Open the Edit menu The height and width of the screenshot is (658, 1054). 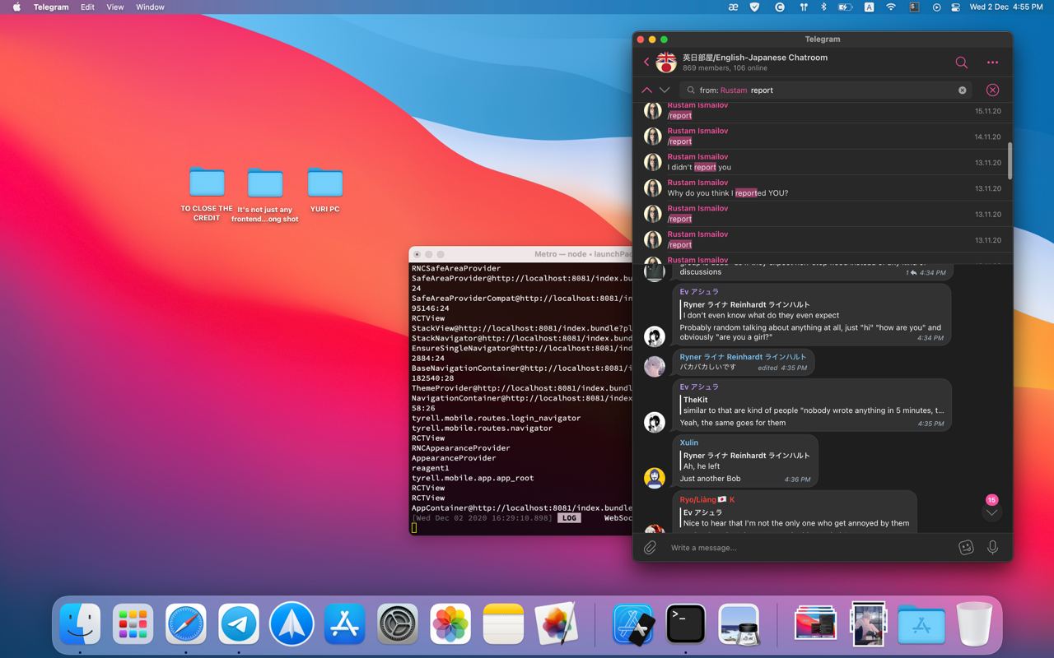pos(87,7)
